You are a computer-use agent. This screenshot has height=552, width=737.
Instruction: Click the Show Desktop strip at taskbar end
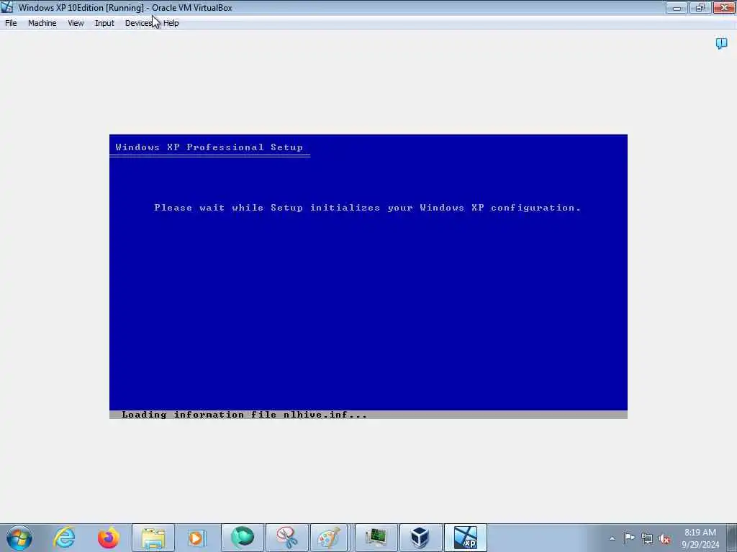(x=732, y=538)
